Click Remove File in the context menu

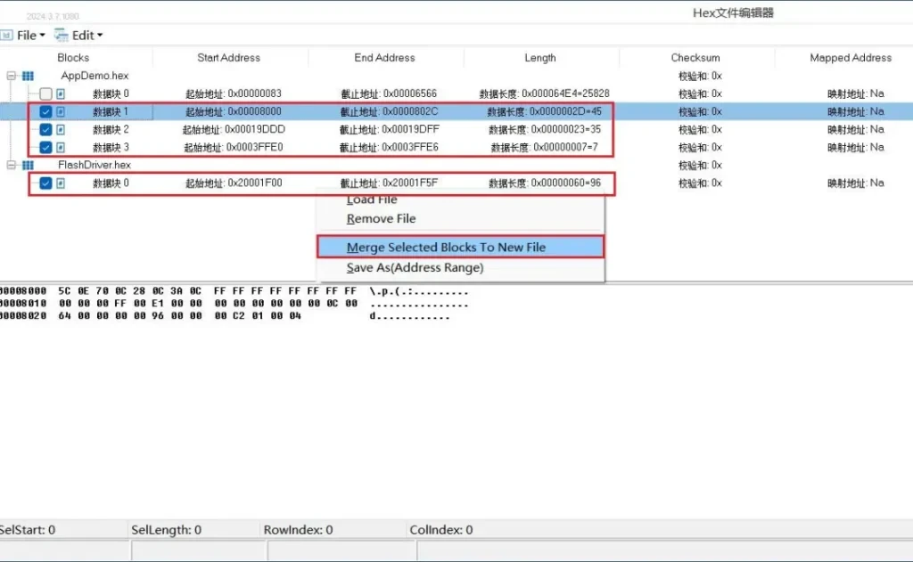click(x=381, y=219)
